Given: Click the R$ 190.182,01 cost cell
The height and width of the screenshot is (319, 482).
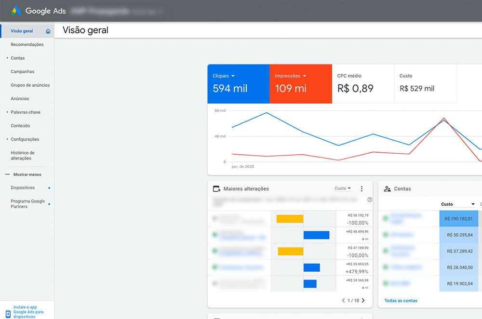Looking at the screenshot, I should pyautogui.click(x=459, y=218).
